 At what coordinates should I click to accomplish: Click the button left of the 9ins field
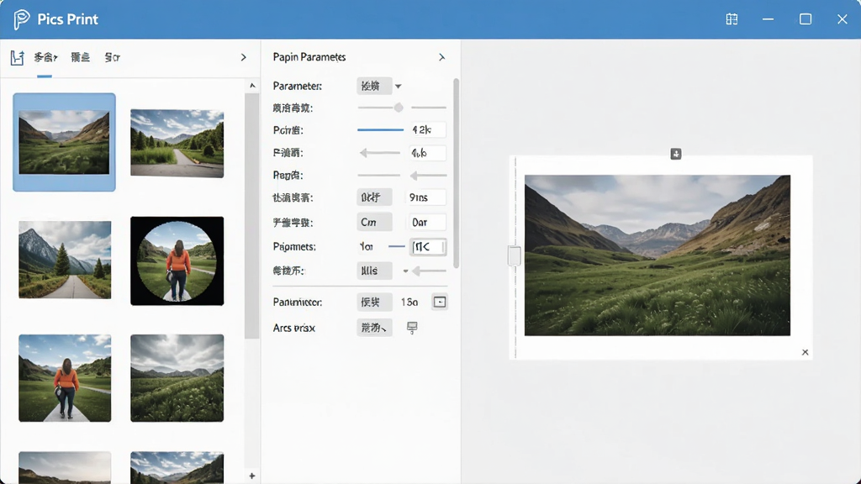[374, 197]
